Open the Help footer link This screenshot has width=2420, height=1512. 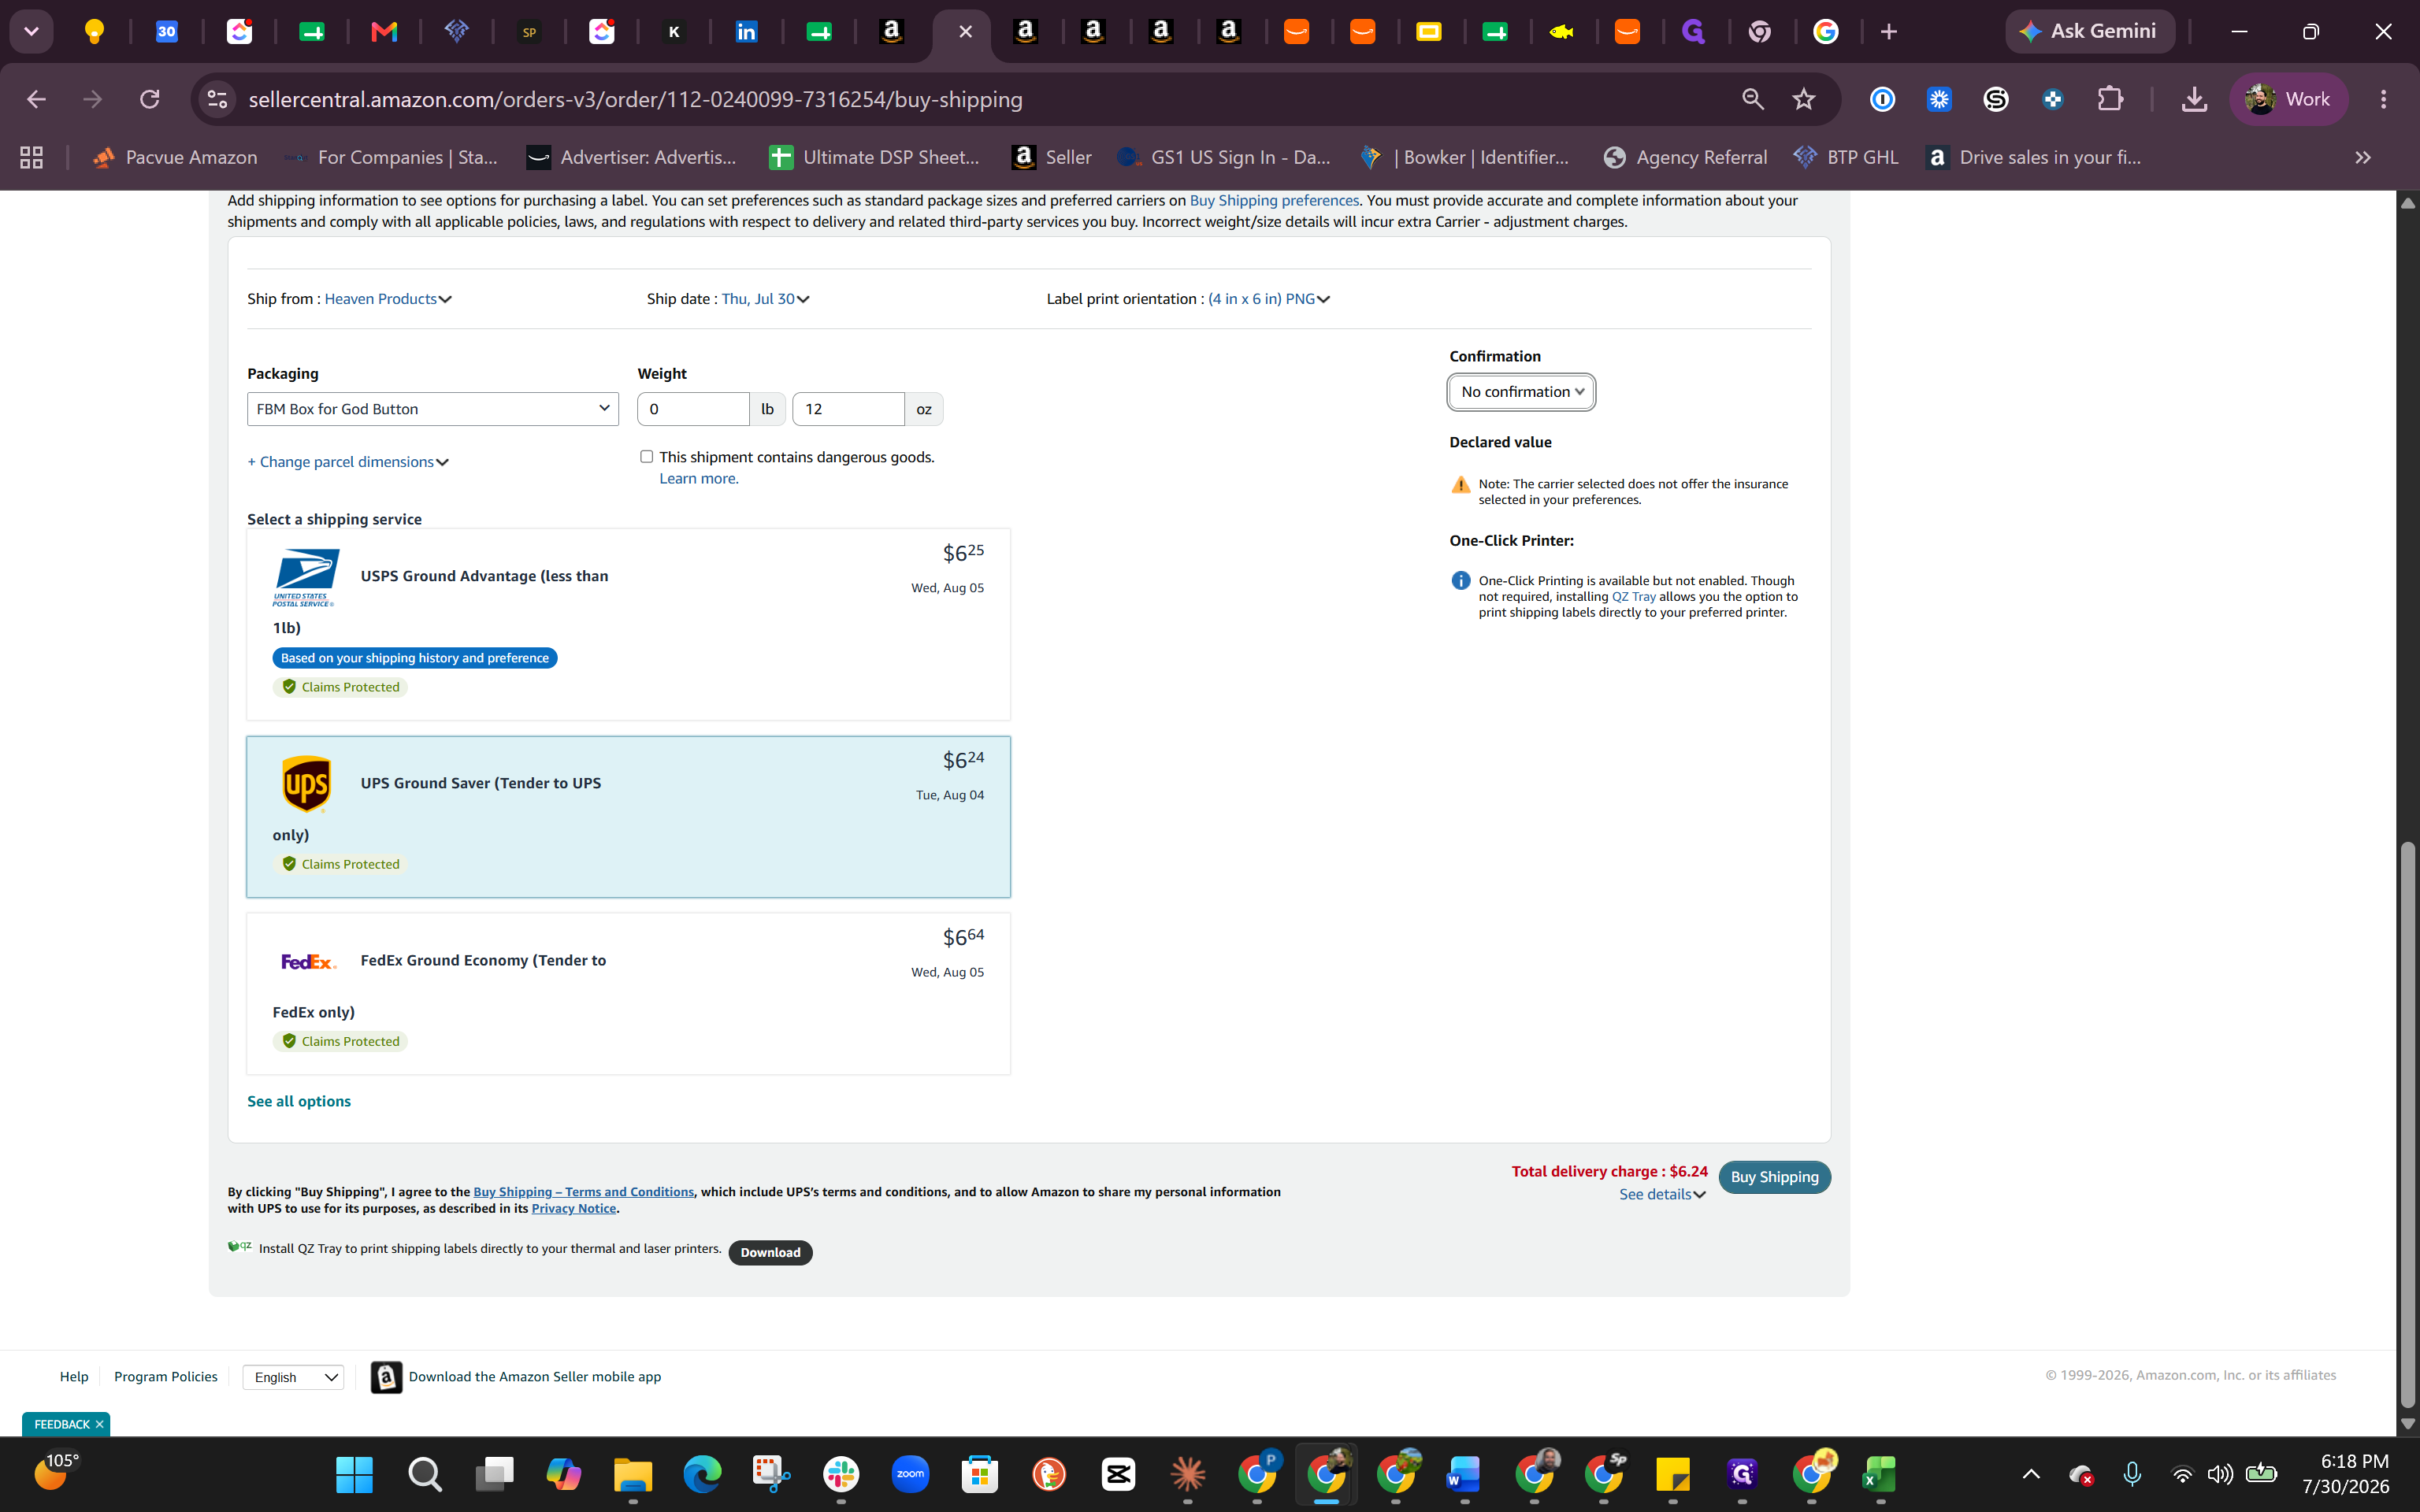coord(74,1377)
